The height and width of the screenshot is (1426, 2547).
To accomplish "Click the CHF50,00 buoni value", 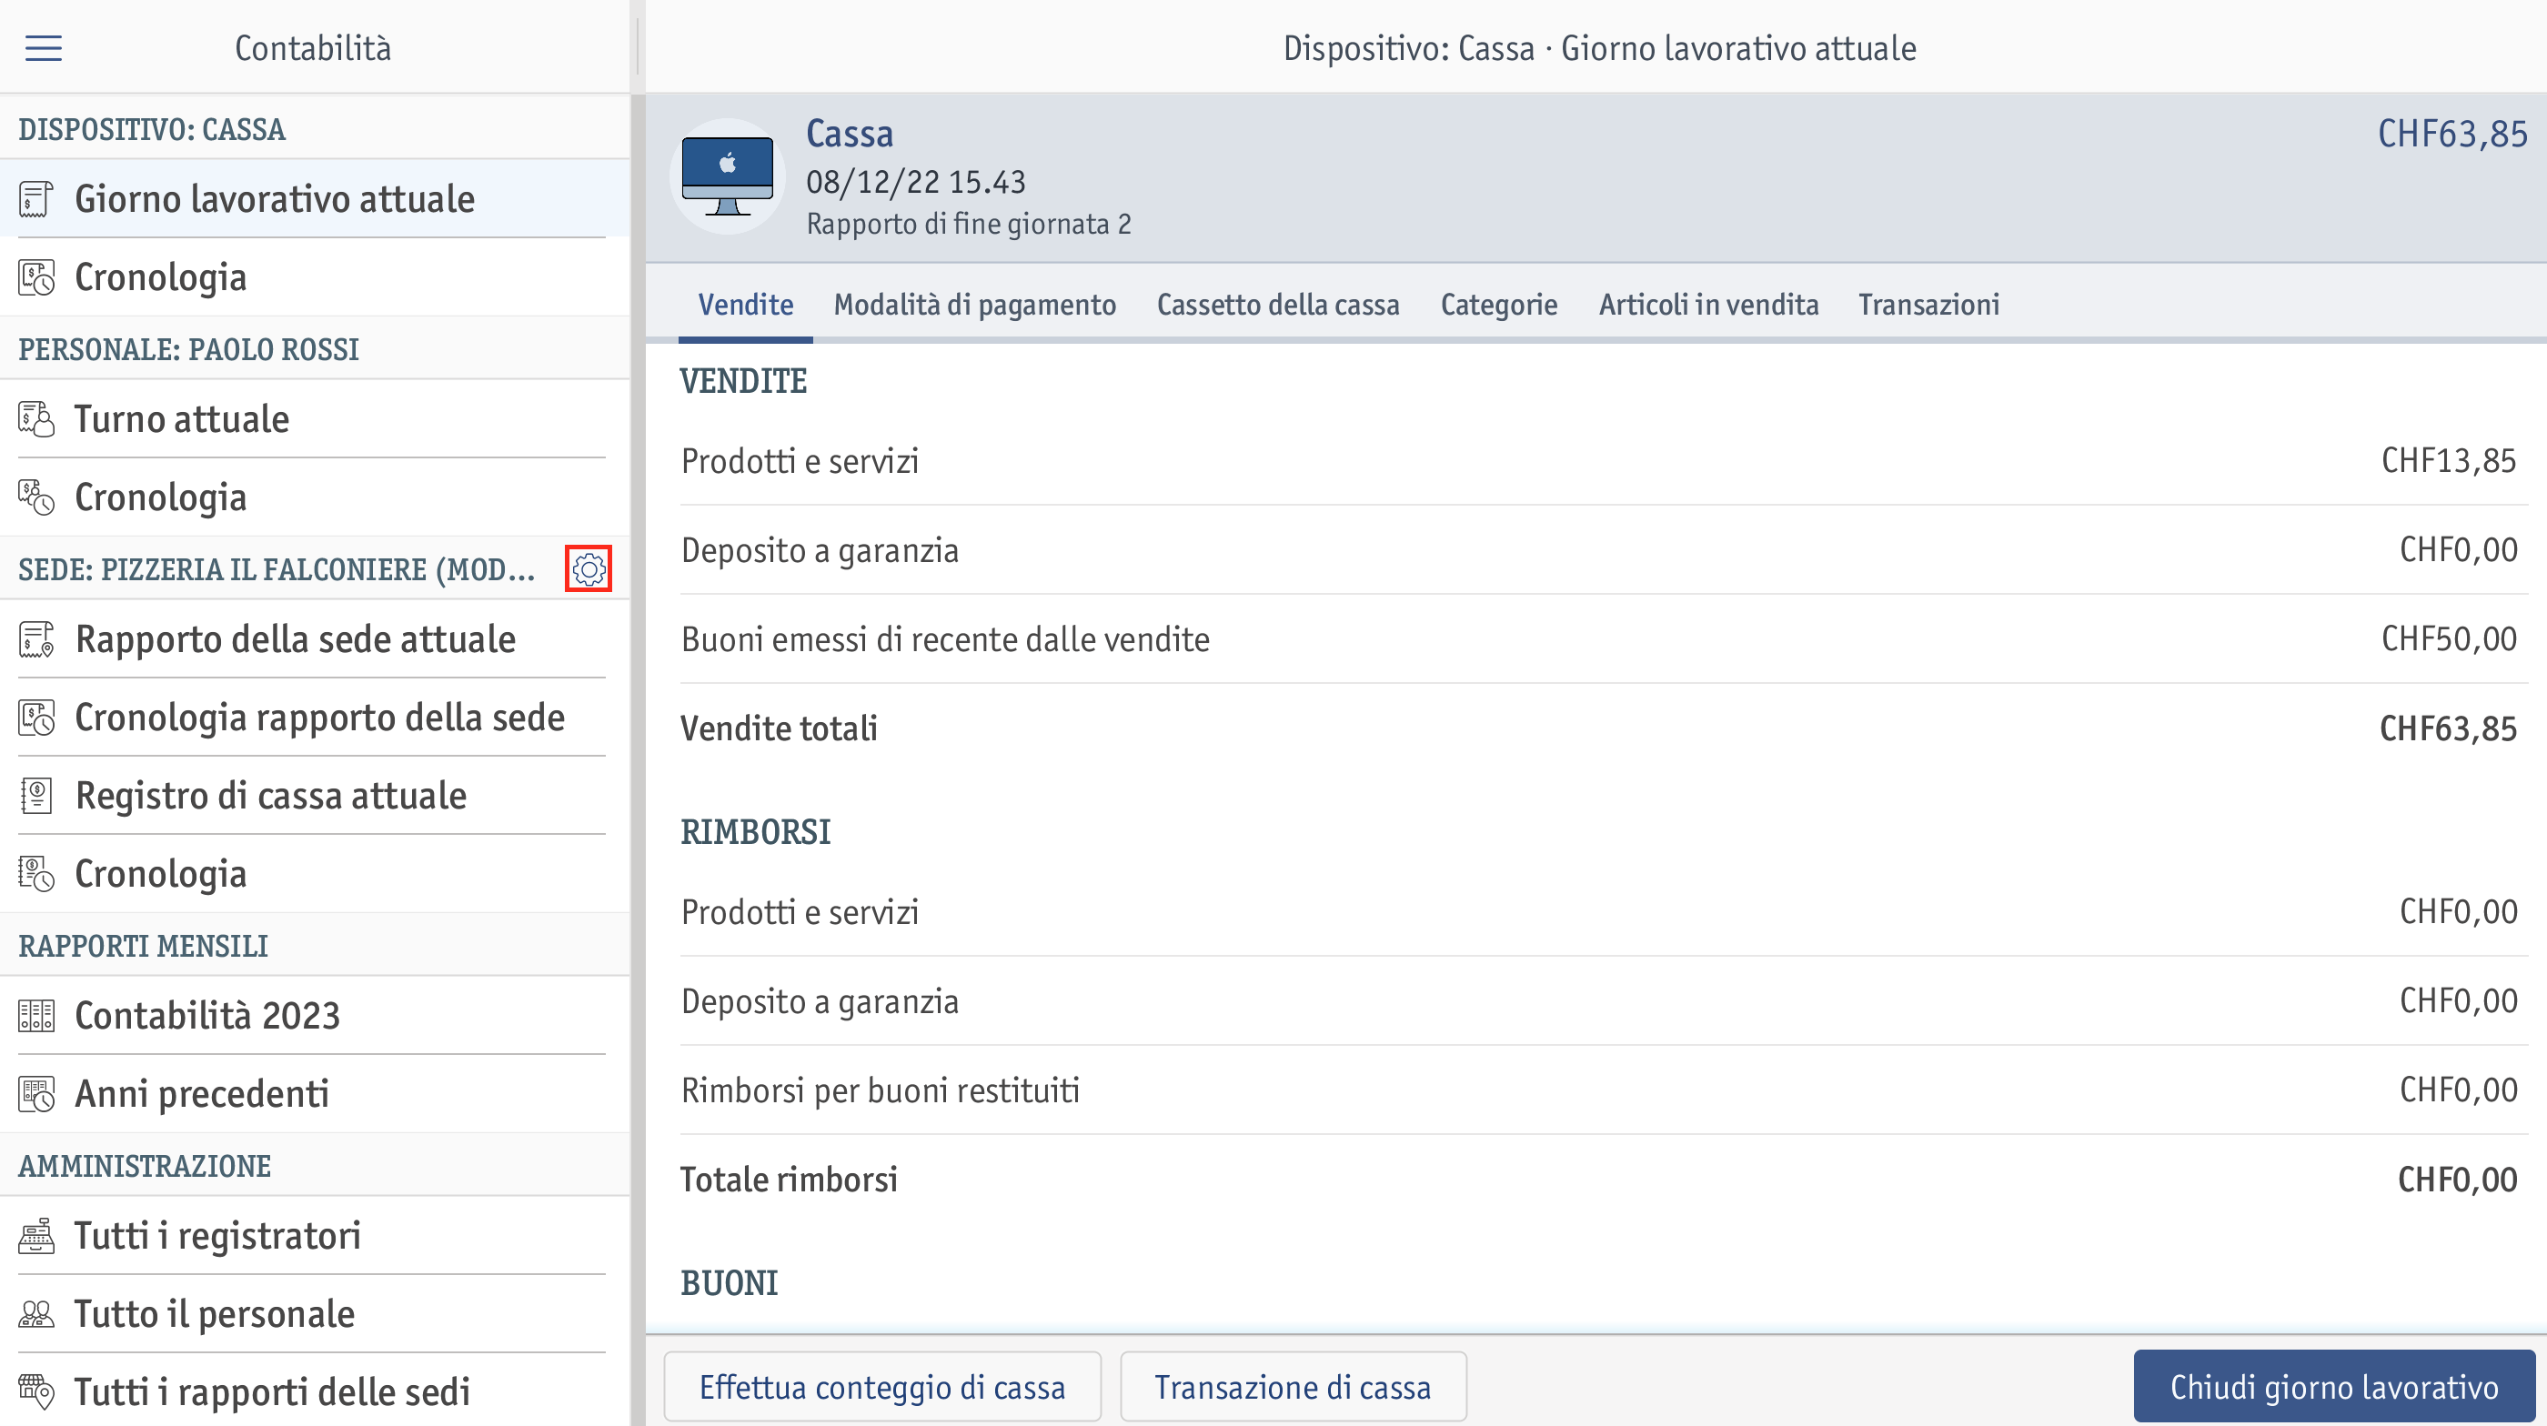I will 2448,639.
